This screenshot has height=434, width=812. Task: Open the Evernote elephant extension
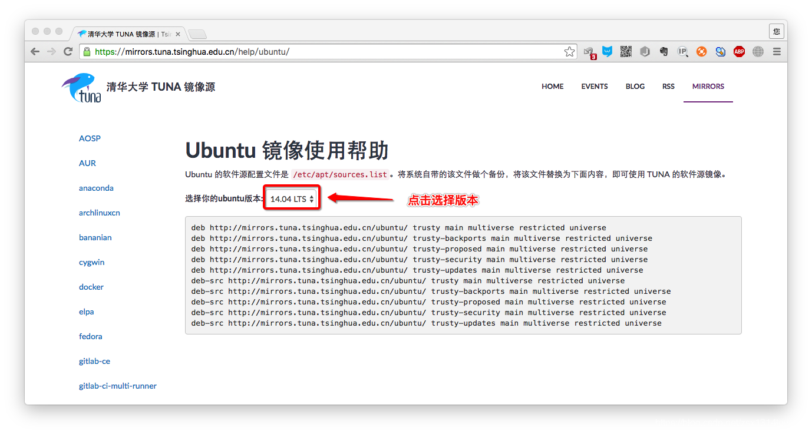pos(664,52)
